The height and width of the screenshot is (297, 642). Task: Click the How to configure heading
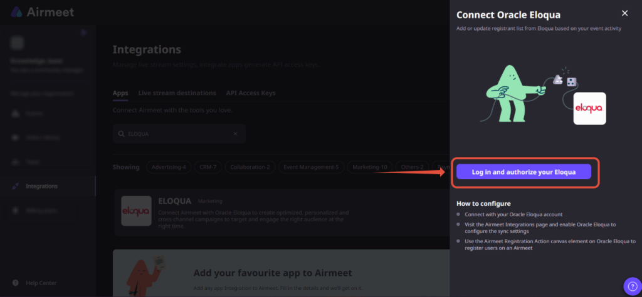483,203
